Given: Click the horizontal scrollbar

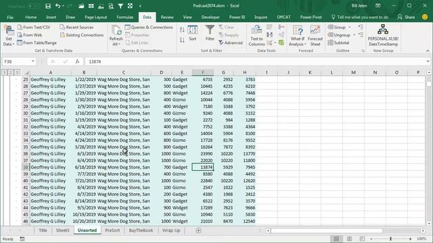Looking at the screenshot, I should click(x=327, y=231).
